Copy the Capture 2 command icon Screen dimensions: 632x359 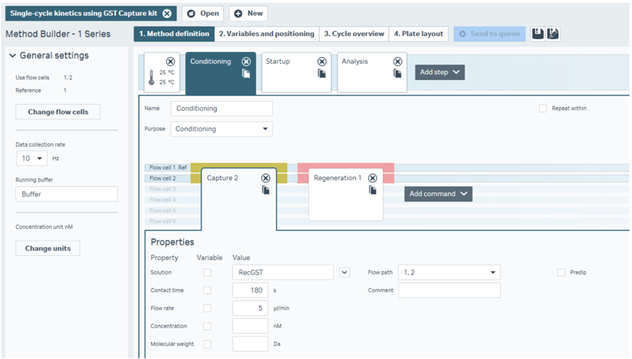(x=265, y=190)
